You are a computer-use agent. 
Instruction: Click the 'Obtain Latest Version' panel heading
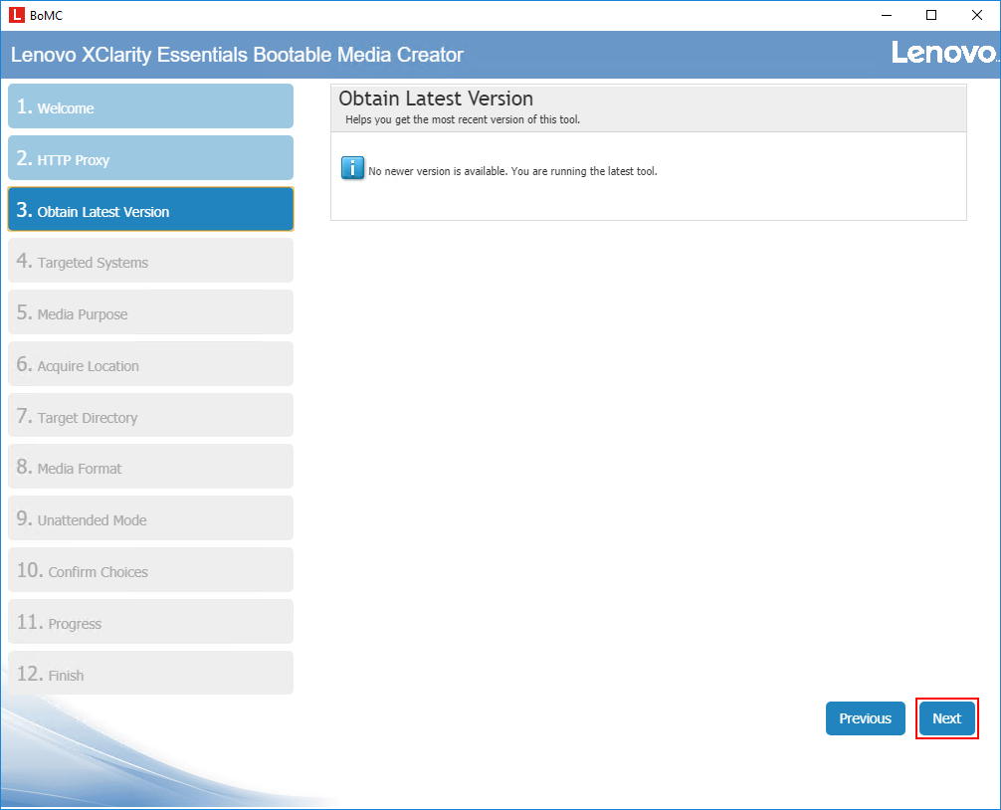tap(436, 99)
